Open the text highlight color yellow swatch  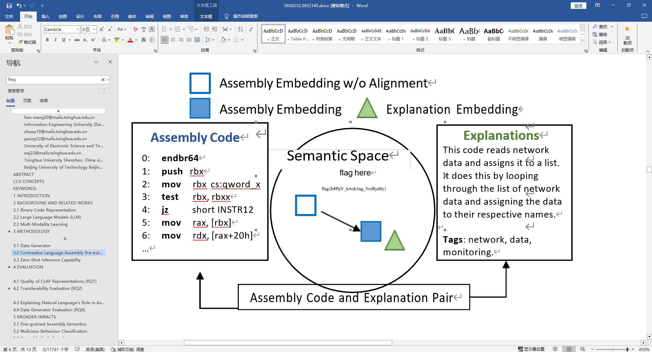click(117, 40)
